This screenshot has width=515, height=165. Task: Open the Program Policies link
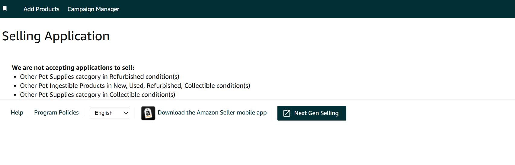tap(56, 112)
